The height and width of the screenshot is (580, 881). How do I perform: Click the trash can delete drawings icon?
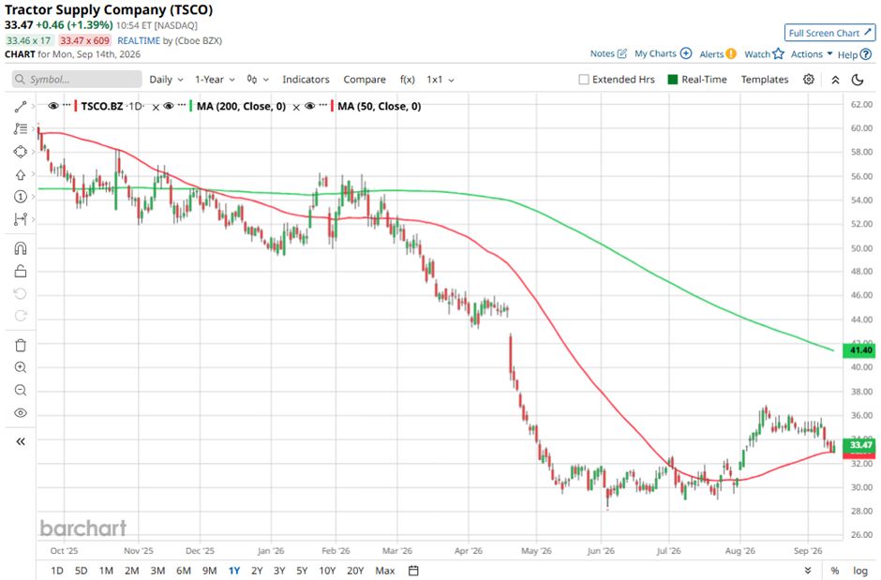(x=21, y=346)
